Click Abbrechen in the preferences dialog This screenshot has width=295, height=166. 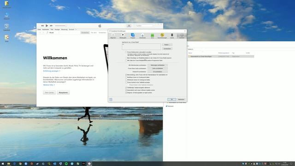(181, 100)
